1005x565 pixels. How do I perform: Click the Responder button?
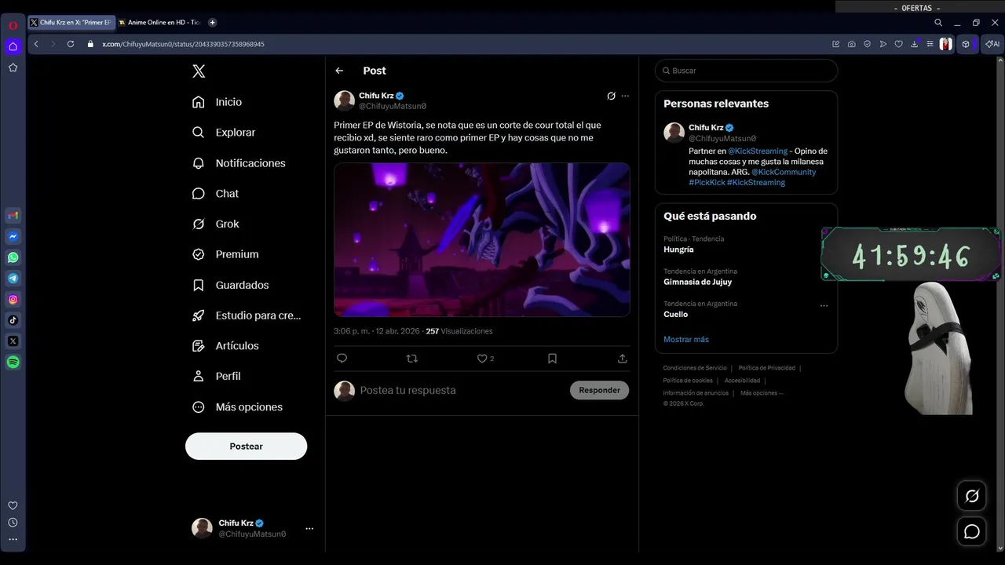(x=600, y=390)
